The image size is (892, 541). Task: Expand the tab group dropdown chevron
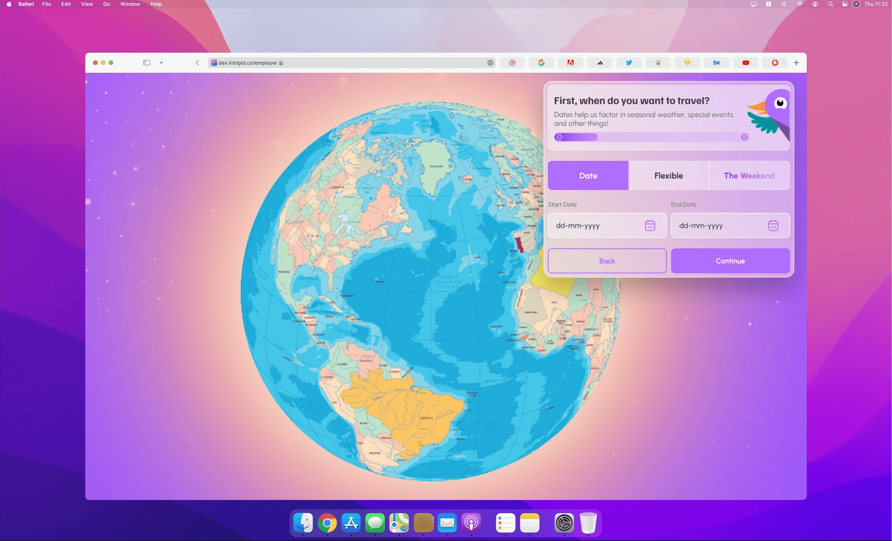(x=161, y=63)
